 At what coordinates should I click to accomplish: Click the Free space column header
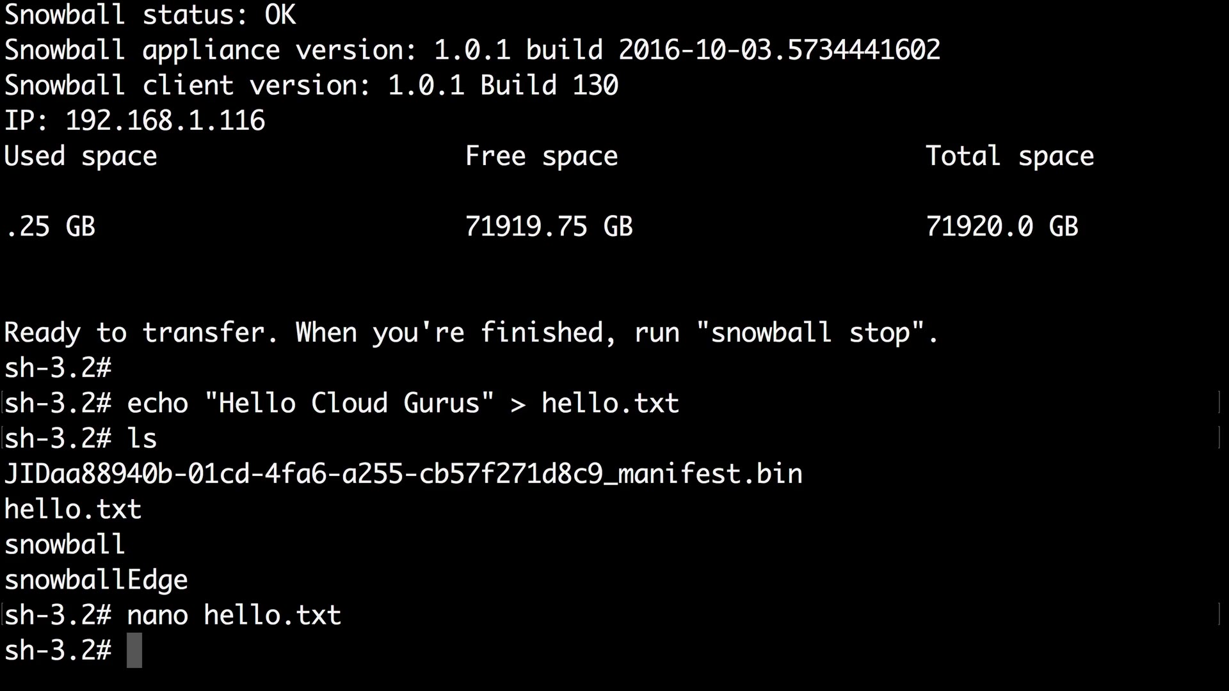pyautogui.click(x=542, y=156)
